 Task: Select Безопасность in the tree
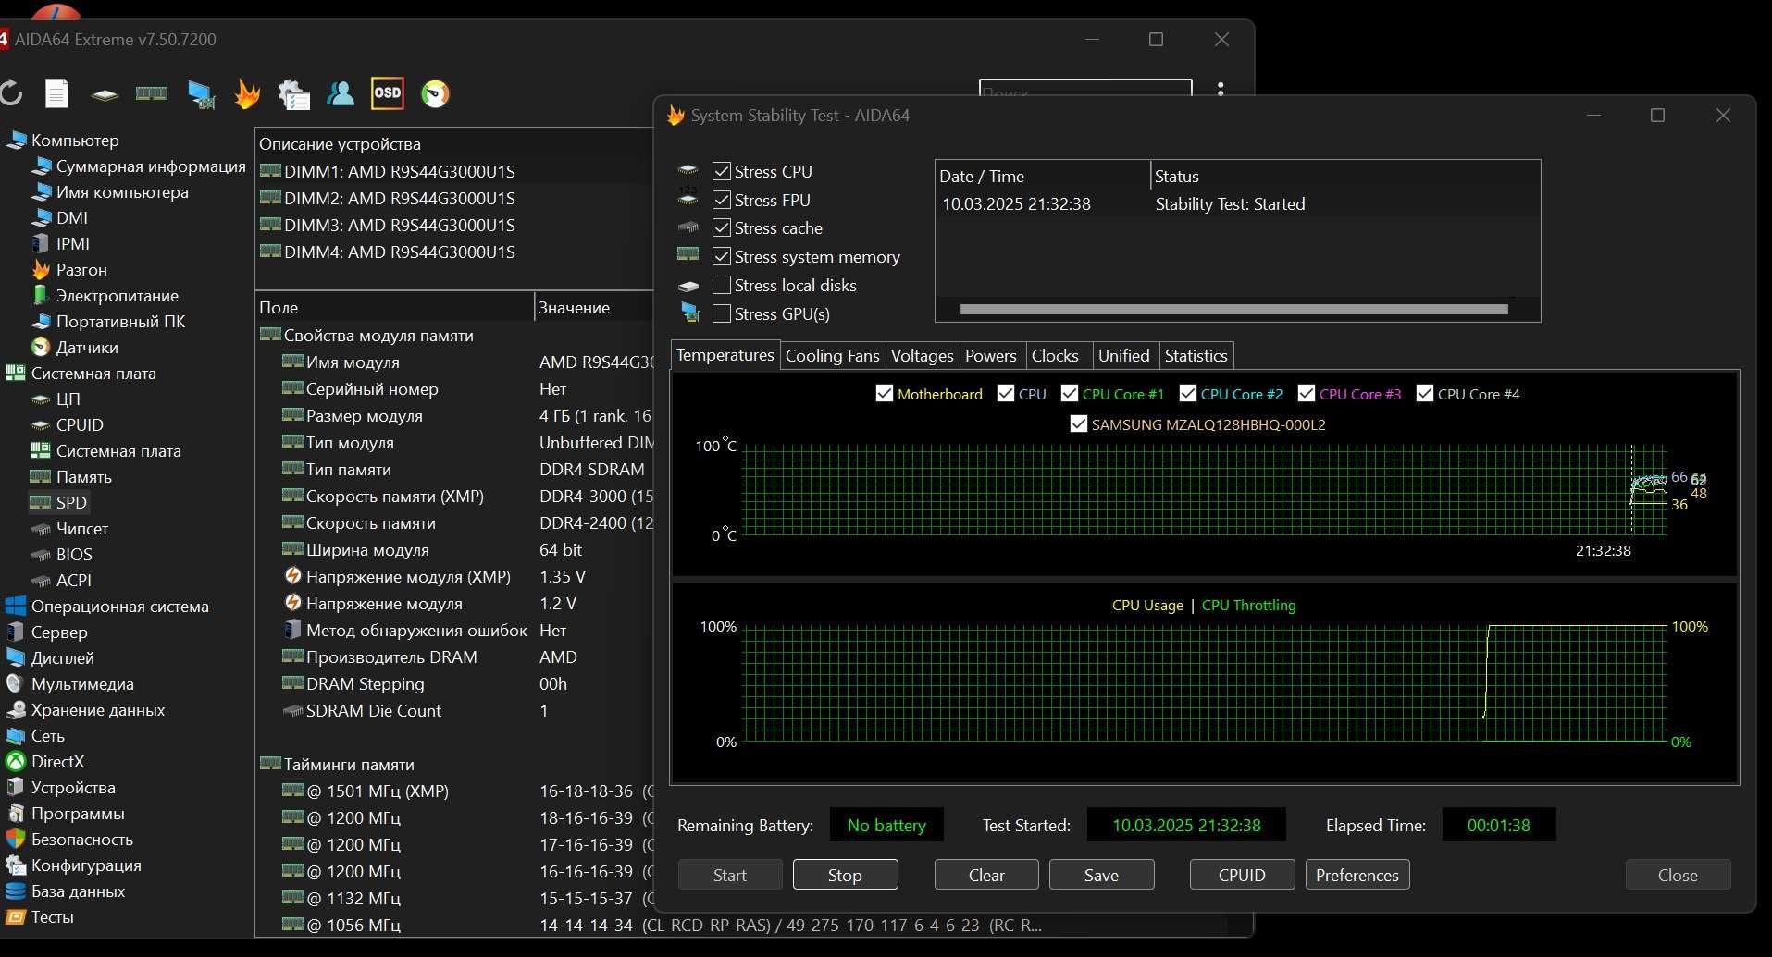pos(69,840)
